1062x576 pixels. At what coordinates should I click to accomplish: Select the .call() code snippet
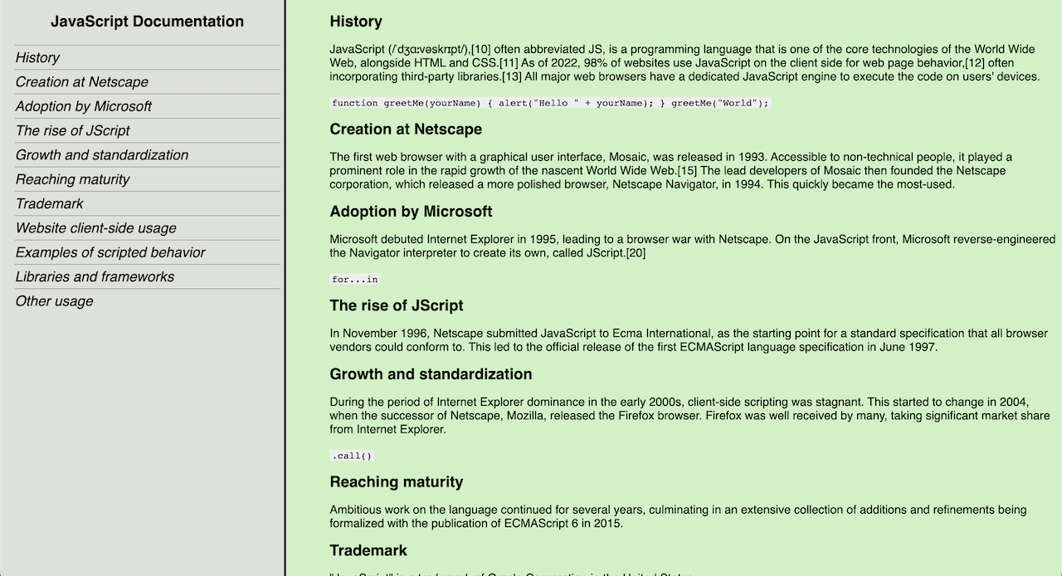click(x=351, y=455)
